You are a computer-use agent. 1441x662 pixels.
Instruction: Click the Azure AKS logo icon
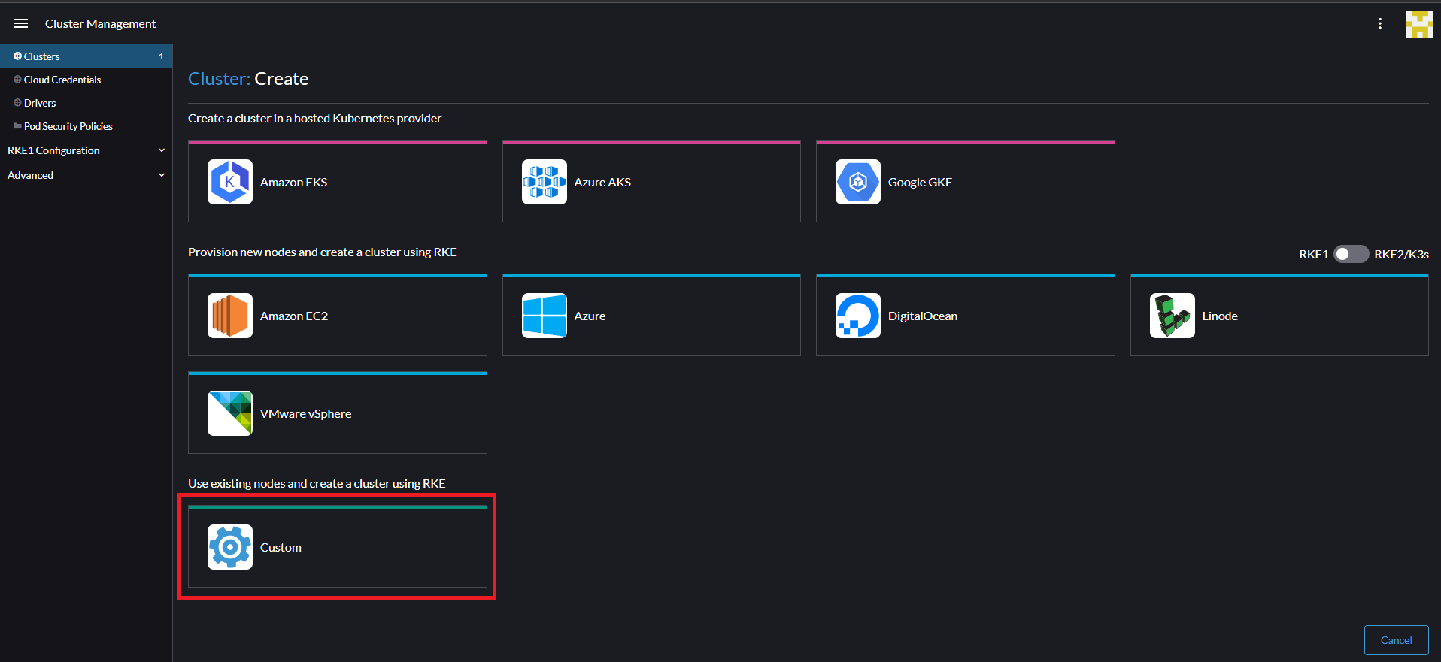(545, 182)
